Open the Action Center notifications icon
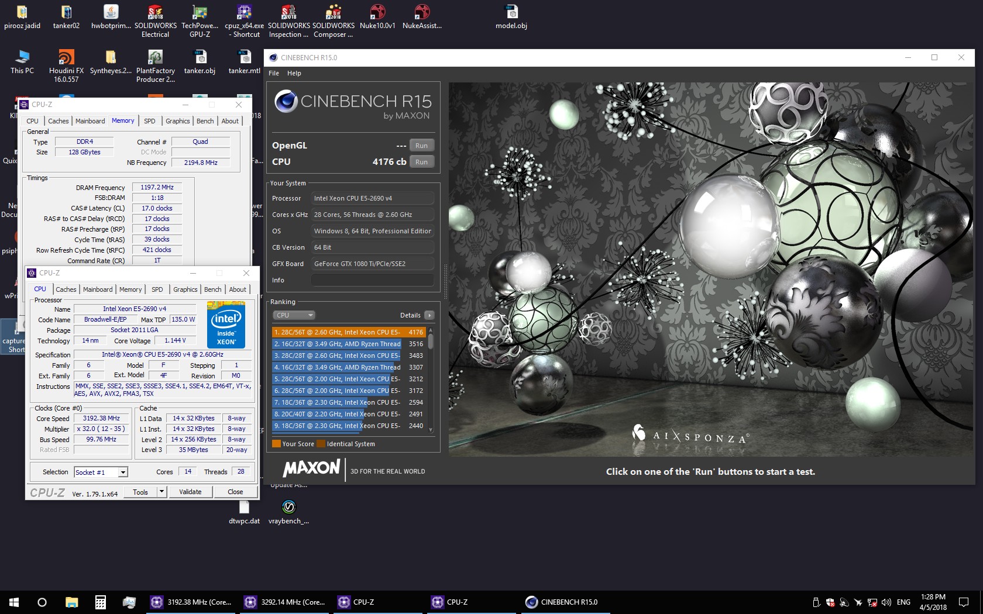Screen dimensions: 983x614 [x=964, y=602]
